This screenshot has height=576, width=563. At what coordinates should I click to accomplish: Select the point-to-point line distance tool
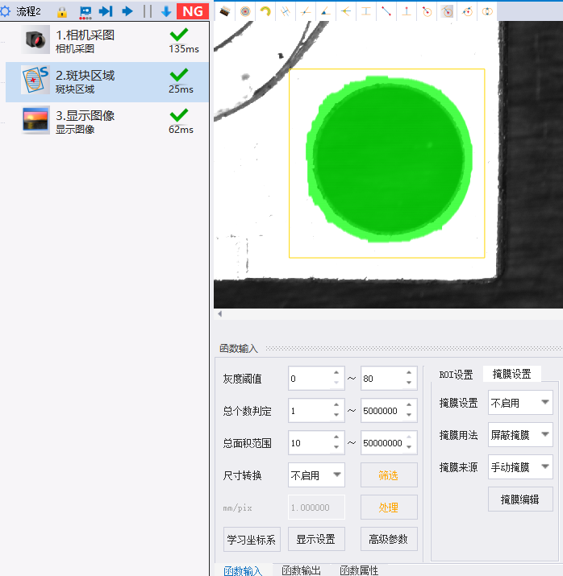click(386, 11)
